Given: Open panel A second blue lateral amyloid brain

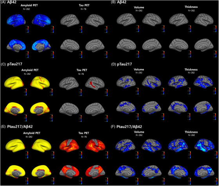Looking at the screenshot, I should (x=41, y=20).
